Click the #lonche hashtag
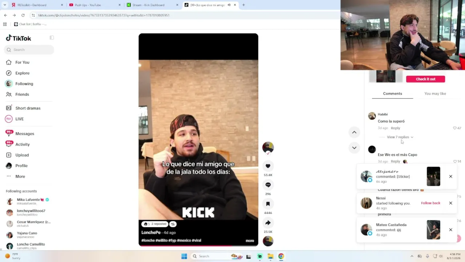This screenshot has height=262, width=465. point(148,241)
